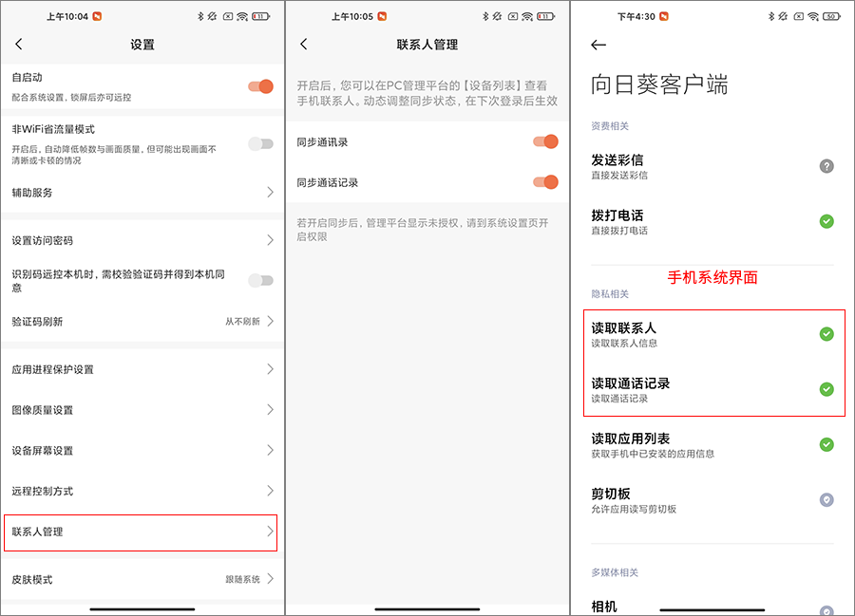Go back from the 联系人管理 screen
The height and width of the screenshot is (616, 855).
304,44
